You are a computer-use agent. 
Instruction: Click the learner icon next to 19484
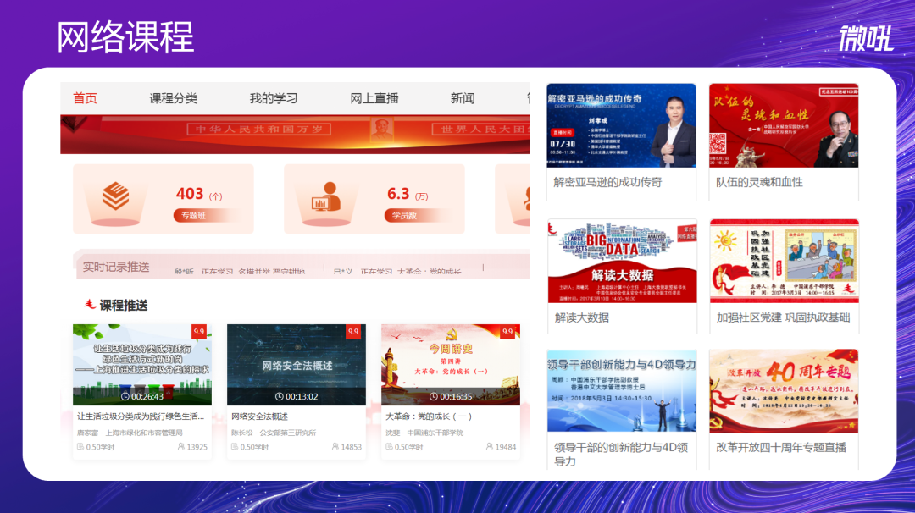click(489, 446)
